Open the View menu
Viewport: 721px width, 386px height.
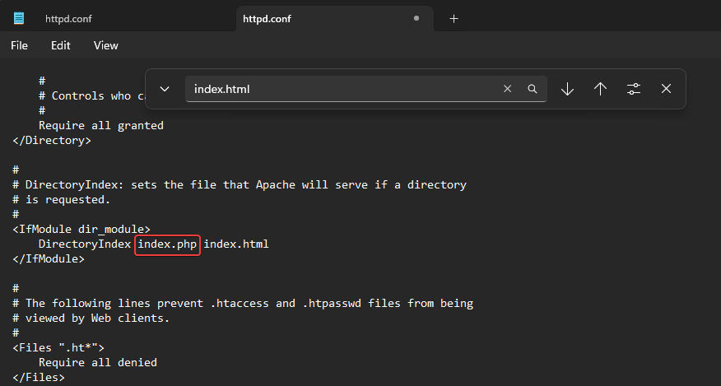pos(105,45)
